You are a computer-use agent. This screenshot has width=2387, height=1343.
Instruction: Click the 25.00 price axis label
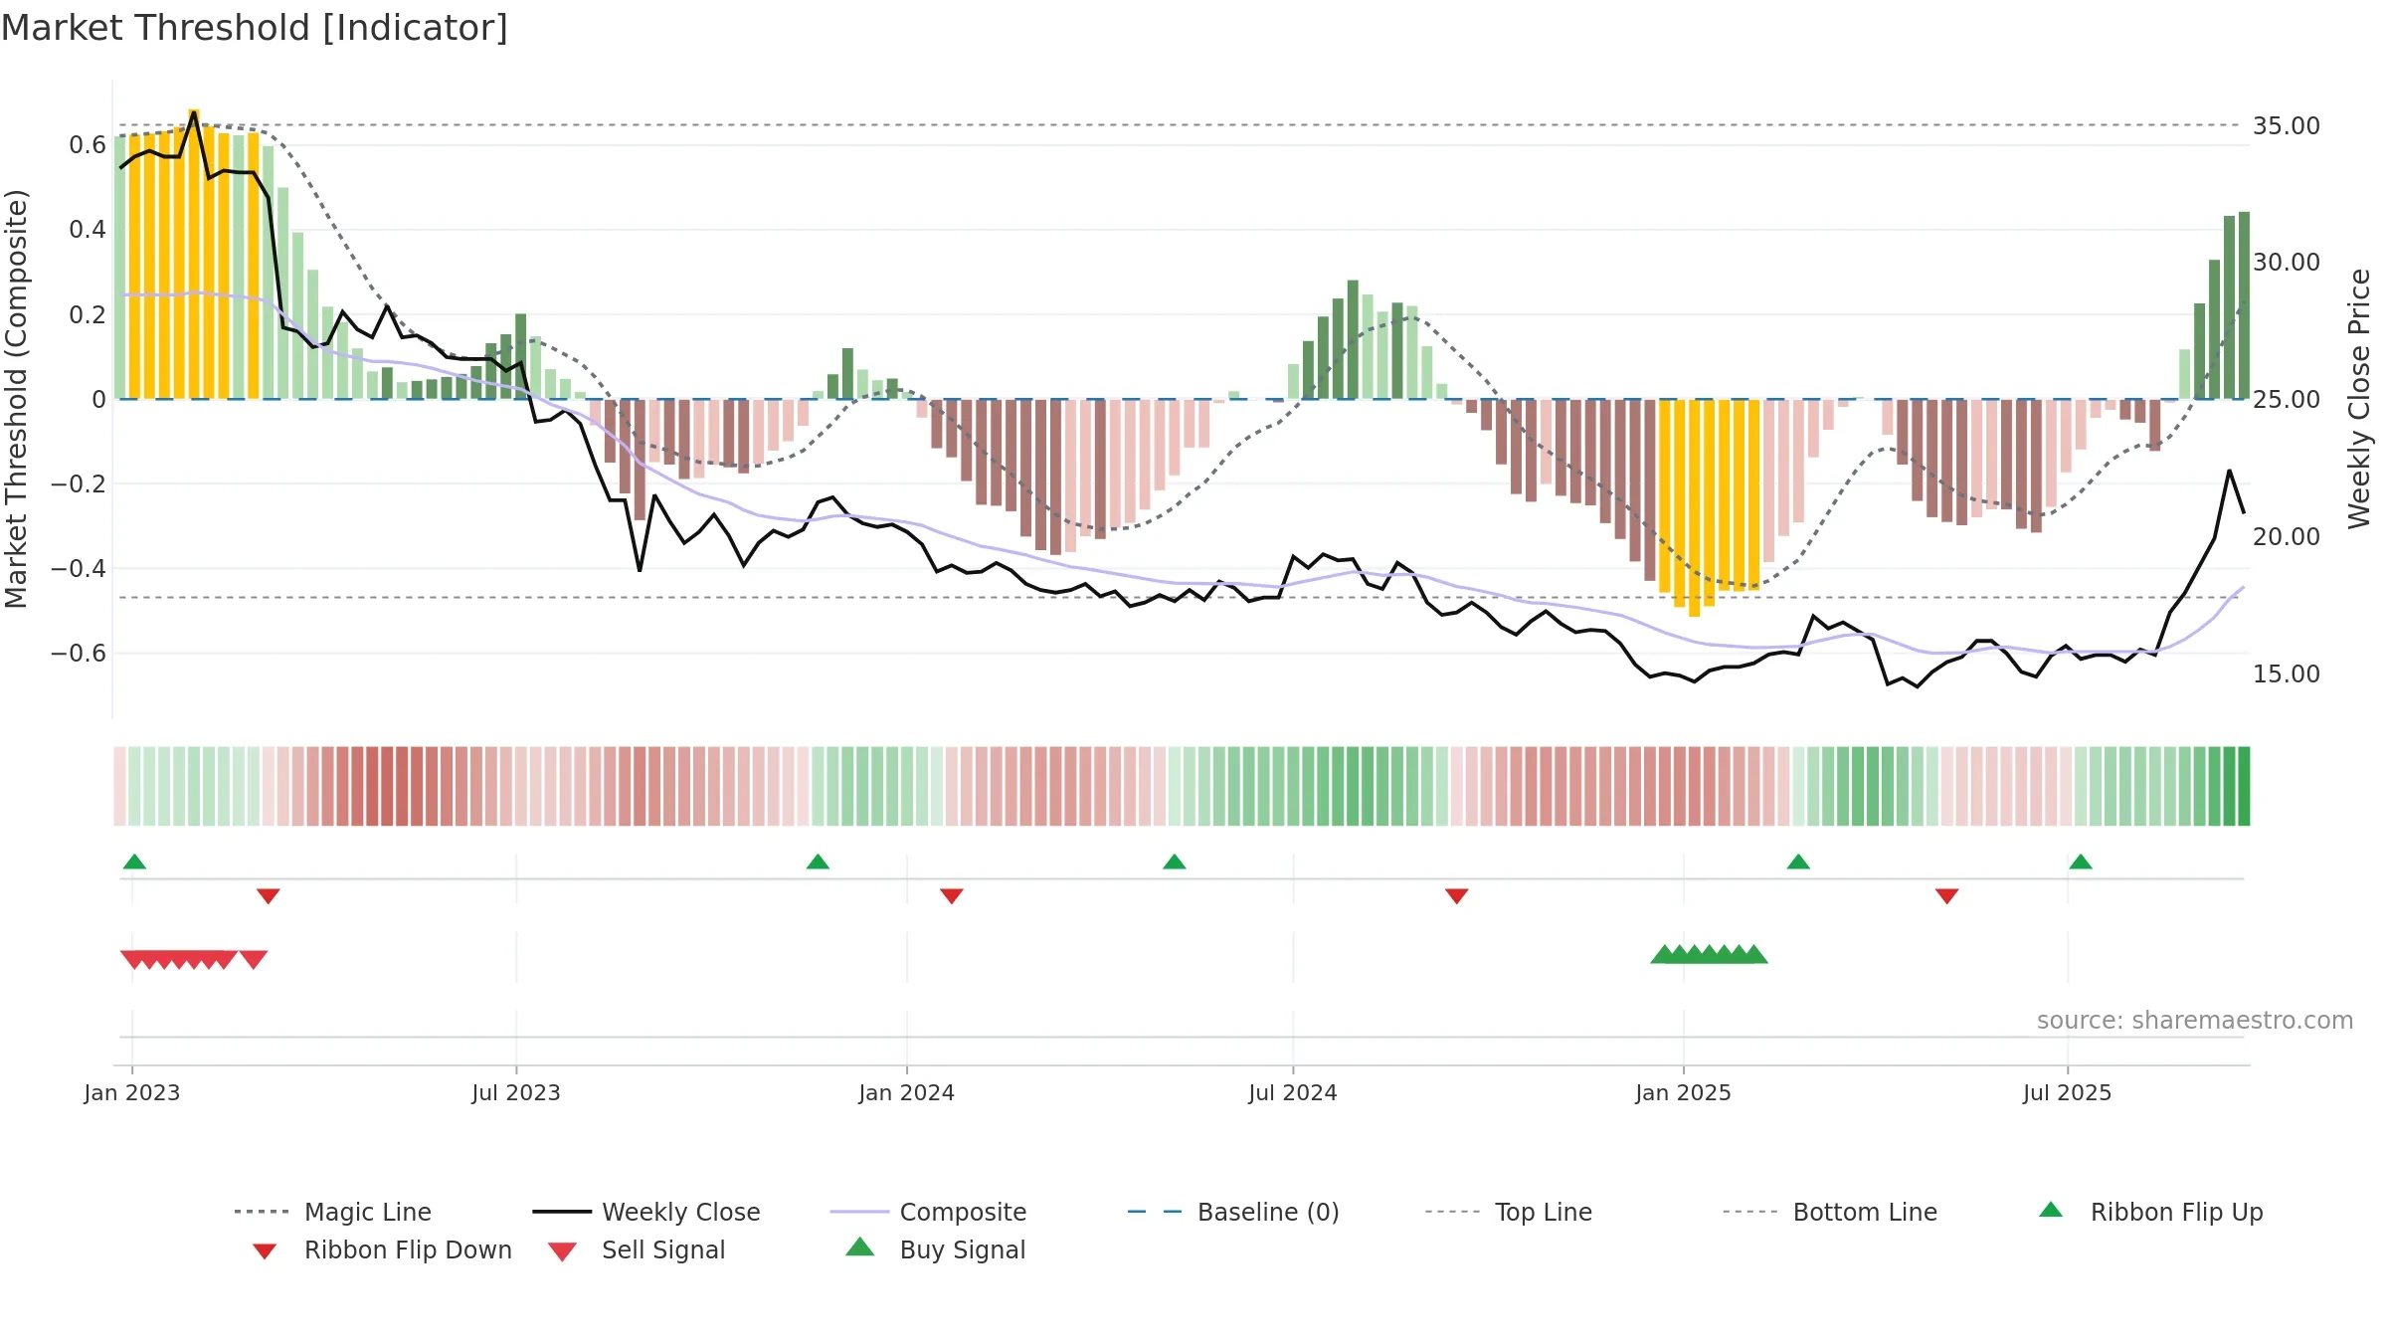tap(2287, 400)
